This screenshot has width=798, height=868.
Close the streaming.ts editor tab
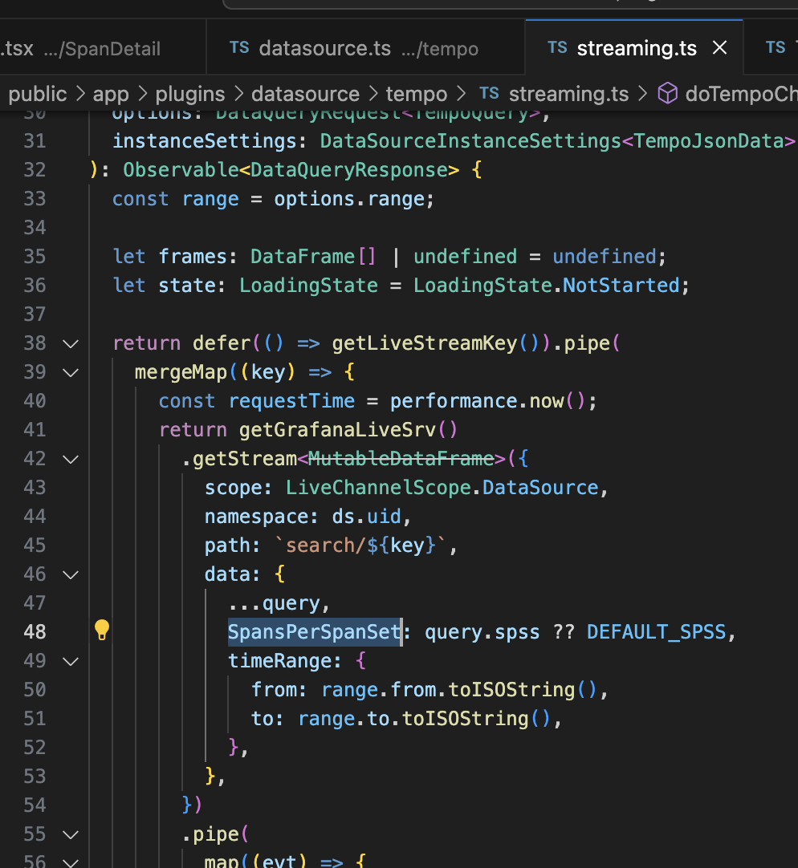pyautogui.click(x=719, y=47)
